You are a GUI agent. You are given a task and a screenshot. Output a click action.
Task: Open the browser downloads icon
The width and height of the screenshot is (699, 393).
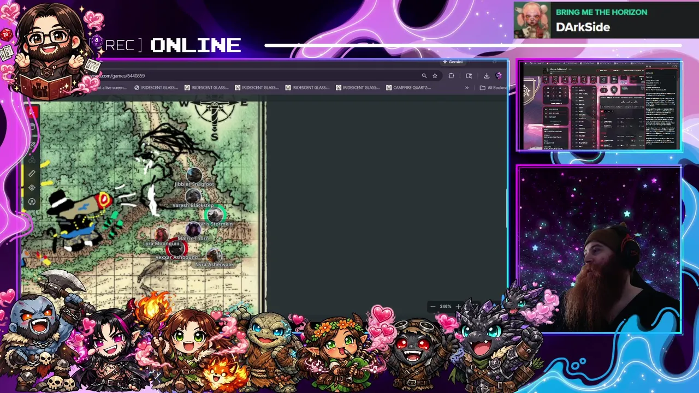(x=487, y=76)
